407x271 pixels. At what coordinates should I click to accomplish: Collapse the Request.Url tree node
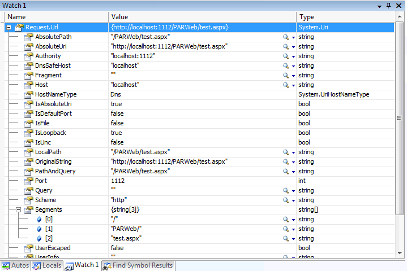[x=9, y=27]
